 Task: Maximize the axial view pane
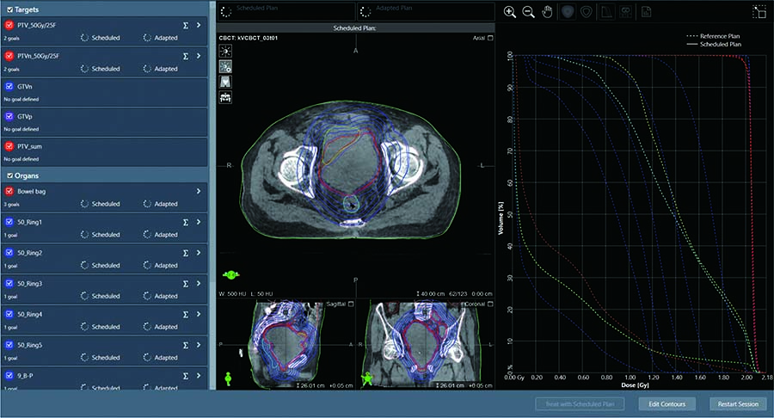tap(490, 38)
